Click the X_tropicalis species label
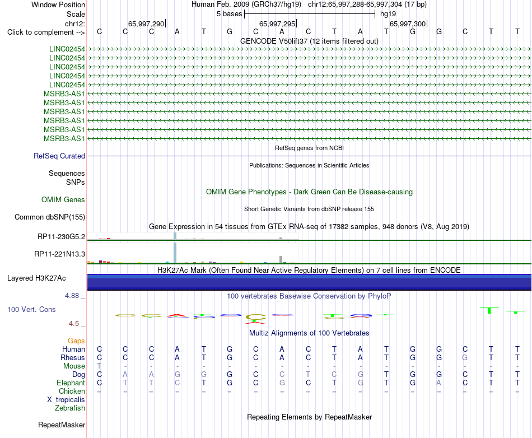Viewport: 532px width, 438px height. [x=66, y=400]
